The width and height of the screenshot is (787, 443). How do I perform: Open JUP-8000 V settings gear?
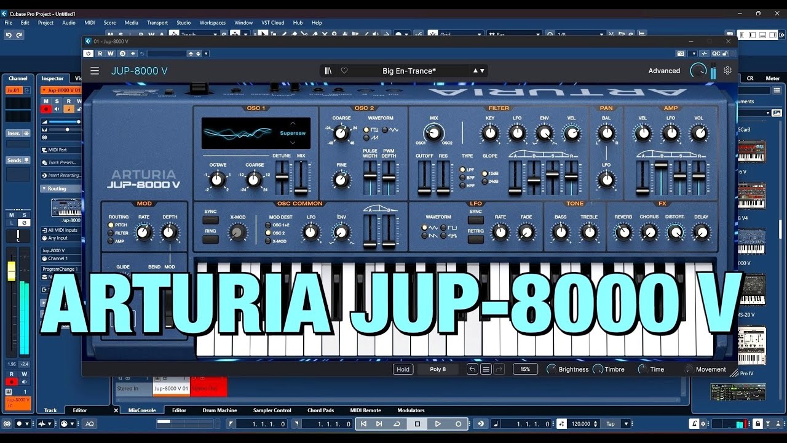(727, 71)
